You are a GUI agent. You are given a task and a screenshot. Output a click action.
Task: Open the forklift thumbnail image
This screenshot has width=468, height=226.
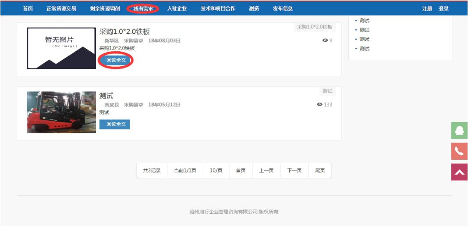(x=61, y=112)
